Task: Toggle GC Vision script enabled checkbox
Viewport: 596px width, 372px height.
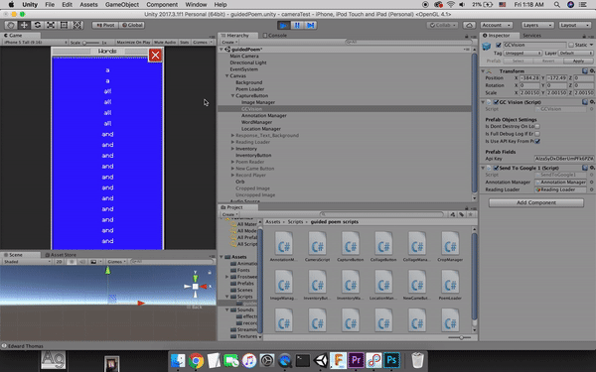Action: pos(496,102)
